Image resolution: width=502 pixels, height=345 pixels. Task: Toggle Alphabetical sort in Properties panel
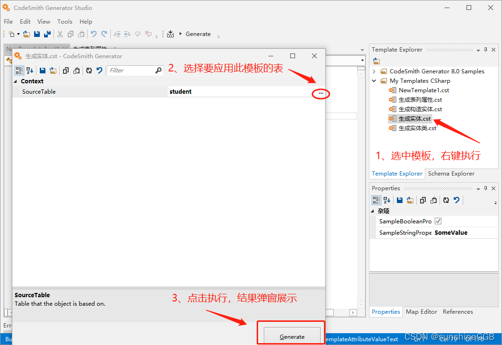point(387,200)
